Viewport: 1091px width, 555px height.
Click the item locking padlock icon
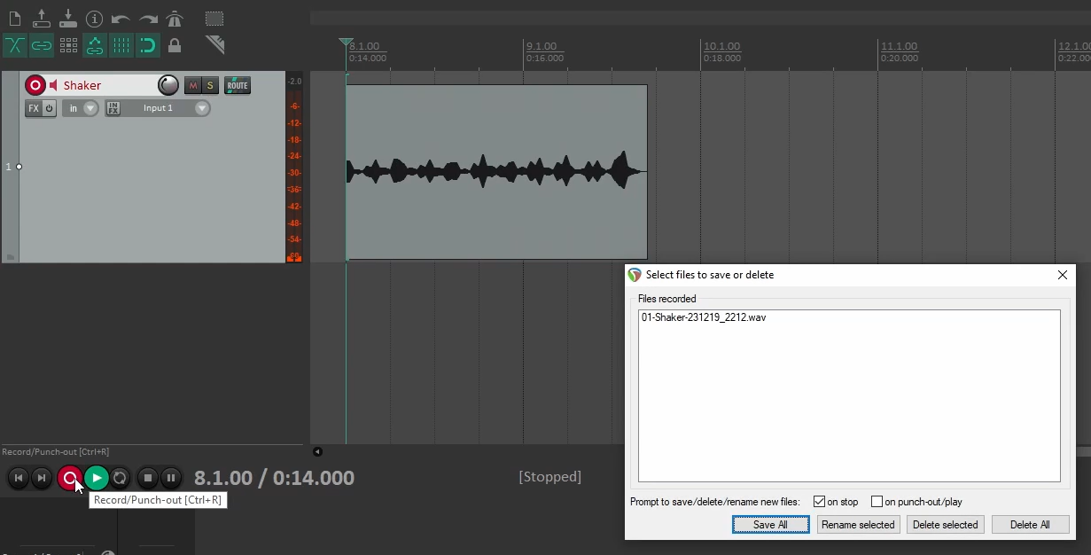tap(175, 45)
